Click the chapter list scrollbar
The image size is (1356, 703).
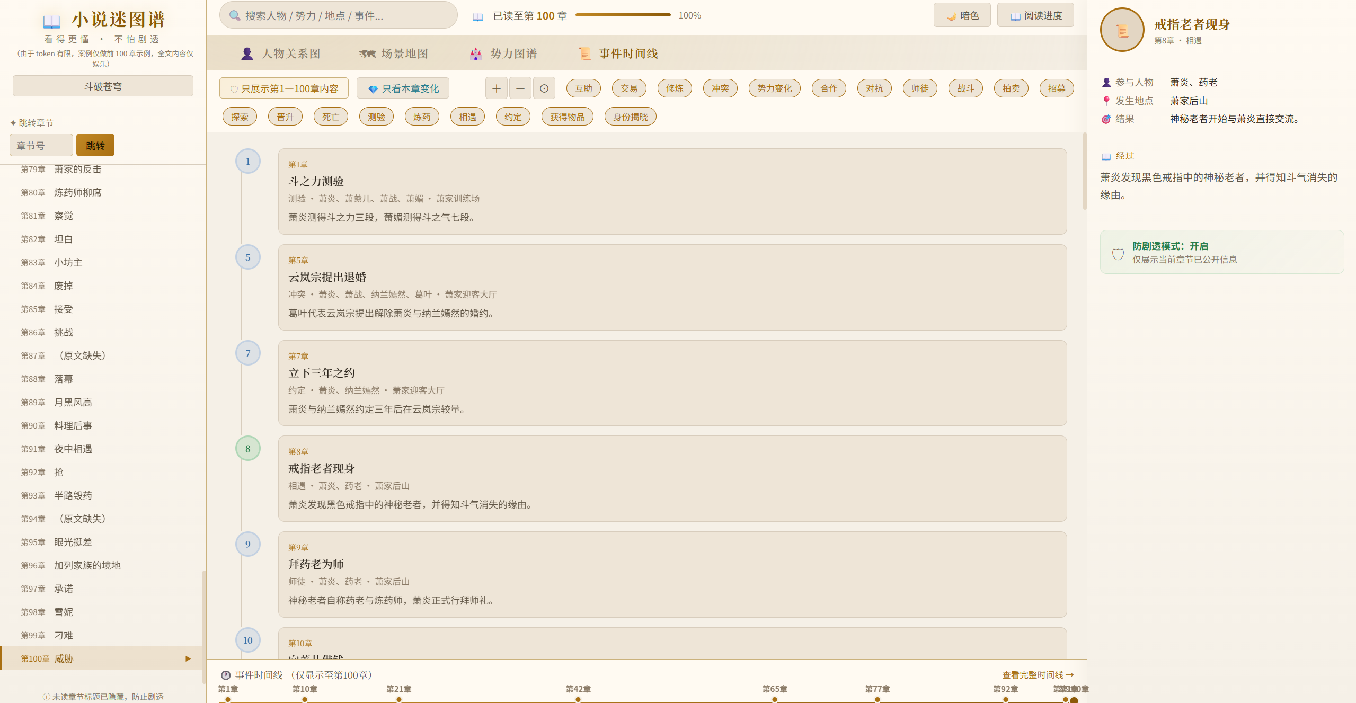[204, 626]
